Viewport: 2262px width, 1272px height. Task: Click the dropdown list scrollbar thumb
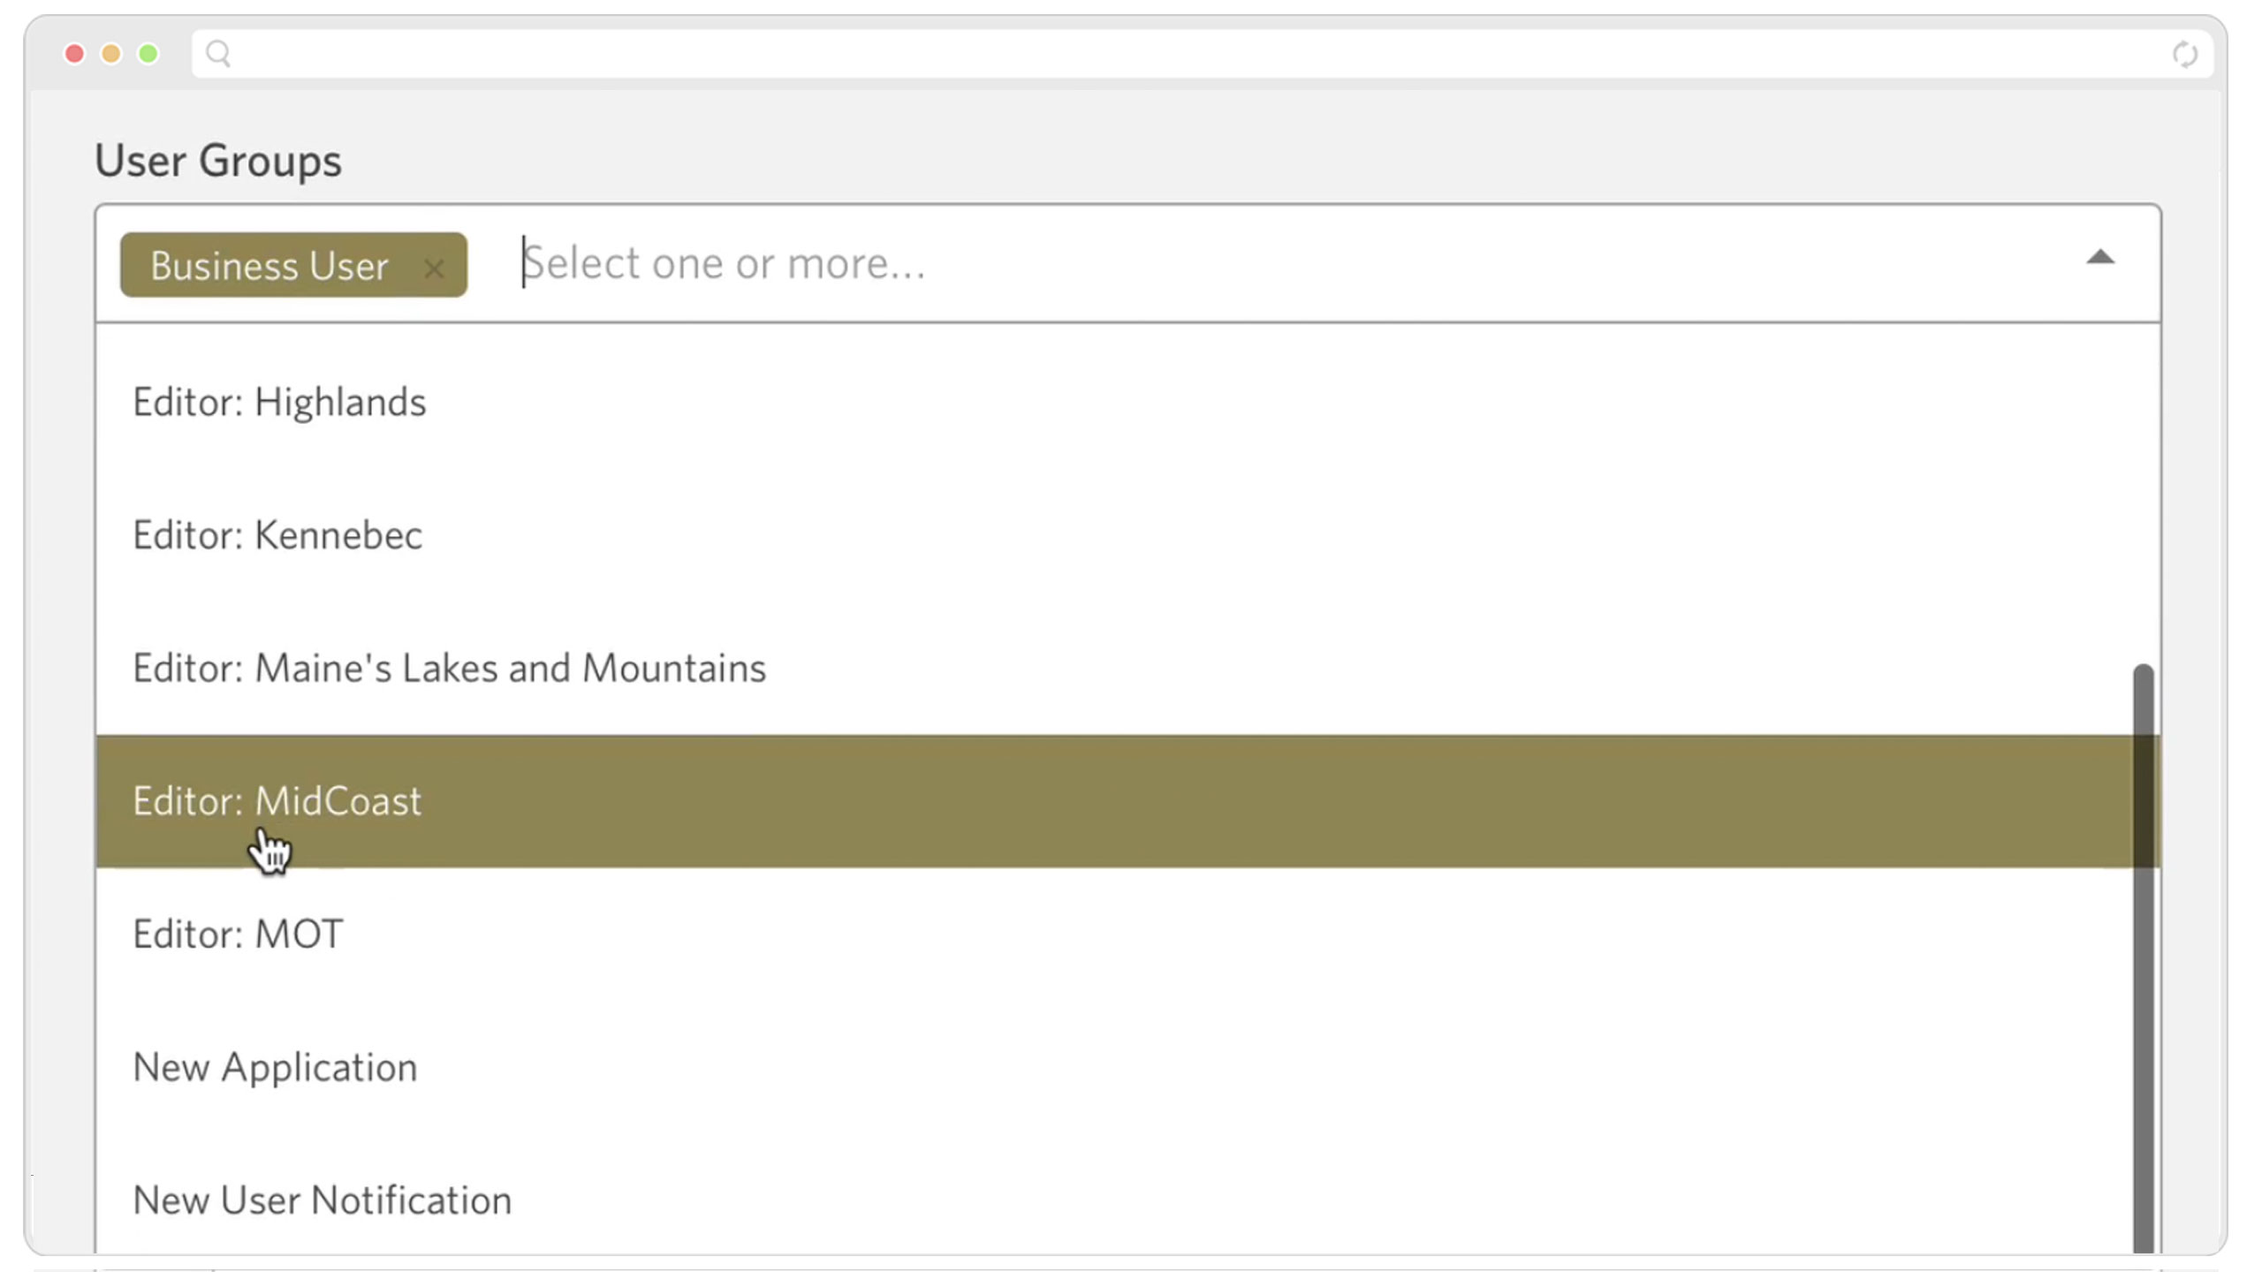pos(2143,958)
